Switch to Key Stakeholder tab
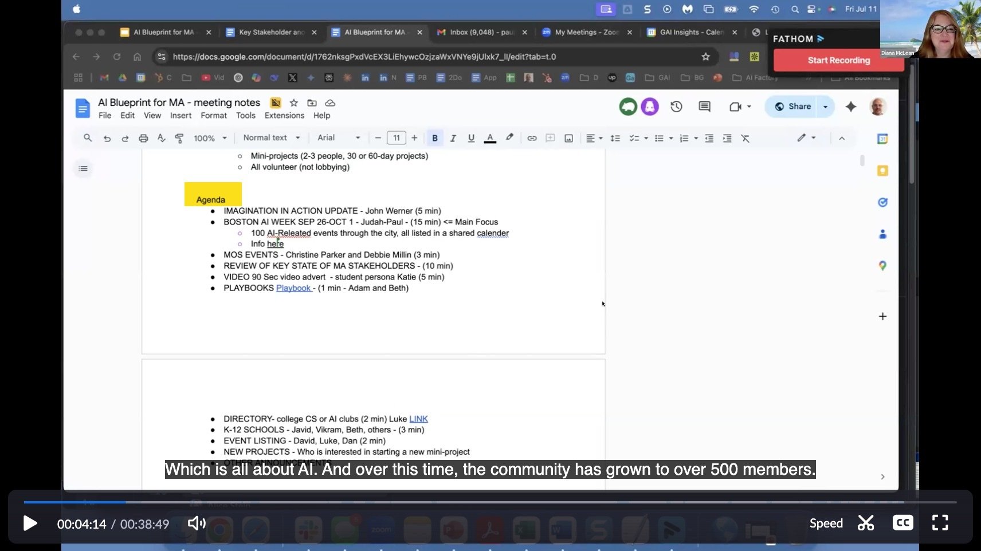981x551 pixels. pyautogui.click(x=271, y=33)
